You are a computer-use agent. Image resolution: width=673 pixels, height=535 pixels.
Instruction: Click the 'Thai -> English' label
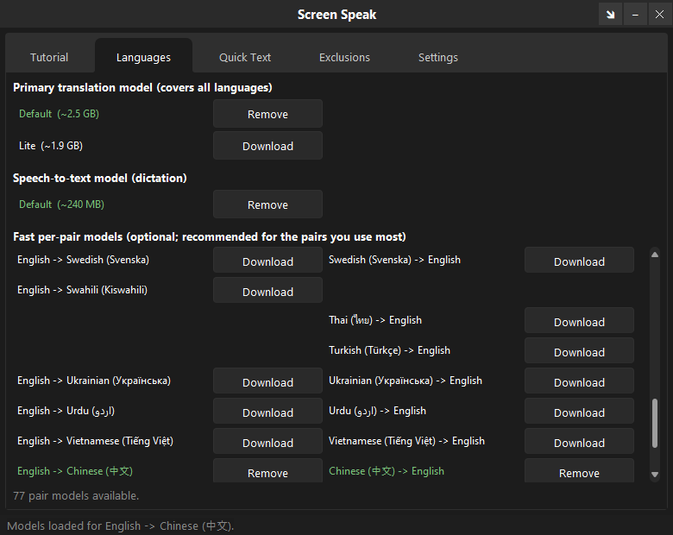click(375, 320)
